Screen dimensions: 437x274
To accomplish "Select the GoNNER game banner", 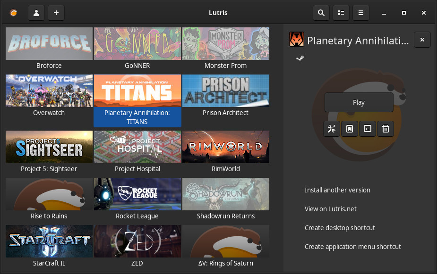I will (137, 44).
